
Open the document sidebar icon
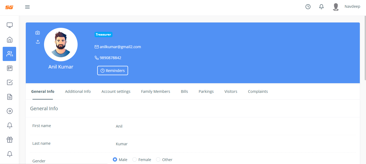pos(10,97)
